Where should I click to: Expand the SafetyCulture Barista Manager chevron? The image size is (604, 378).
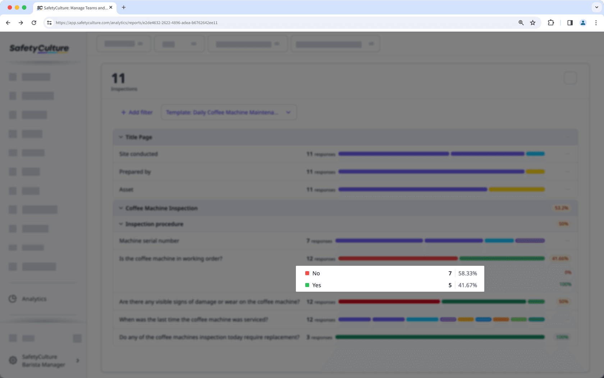(x=77, y=360)
